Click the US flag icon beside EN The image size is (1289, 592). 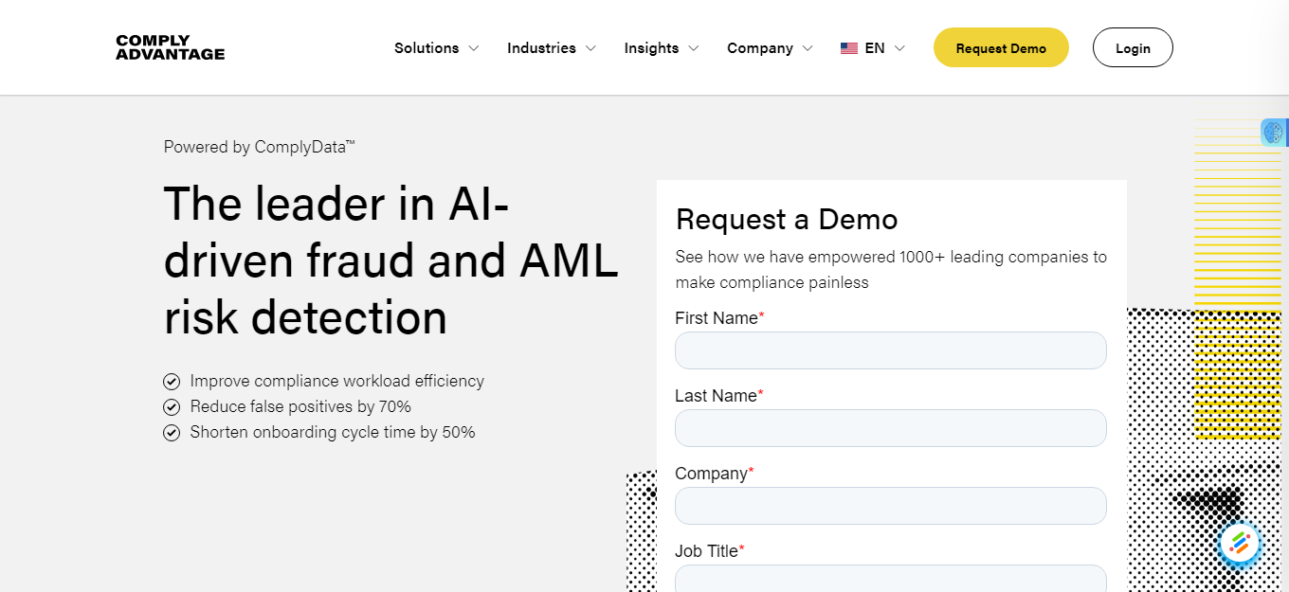coord(848,47)
